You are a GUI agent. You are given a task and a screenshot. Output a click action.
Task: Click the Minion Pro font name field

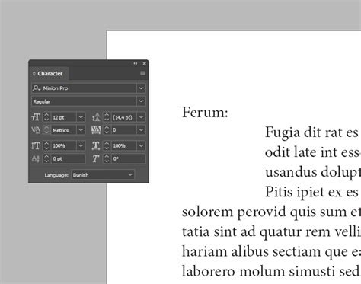tap(89, 88)
